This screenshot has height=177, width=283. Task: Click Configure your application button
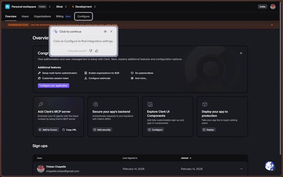coord(54,85)
